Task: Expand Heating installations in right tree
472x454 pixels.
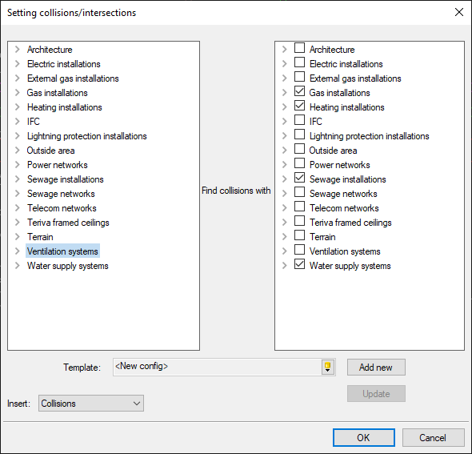Action: [285, 107]
